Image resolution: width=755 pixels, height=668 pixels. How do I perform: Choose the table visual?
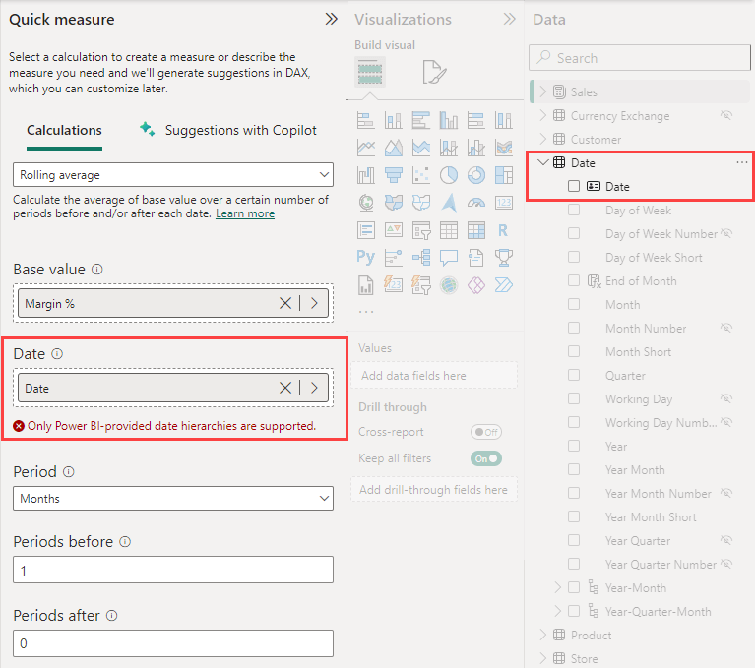click(x=449, y=230)
